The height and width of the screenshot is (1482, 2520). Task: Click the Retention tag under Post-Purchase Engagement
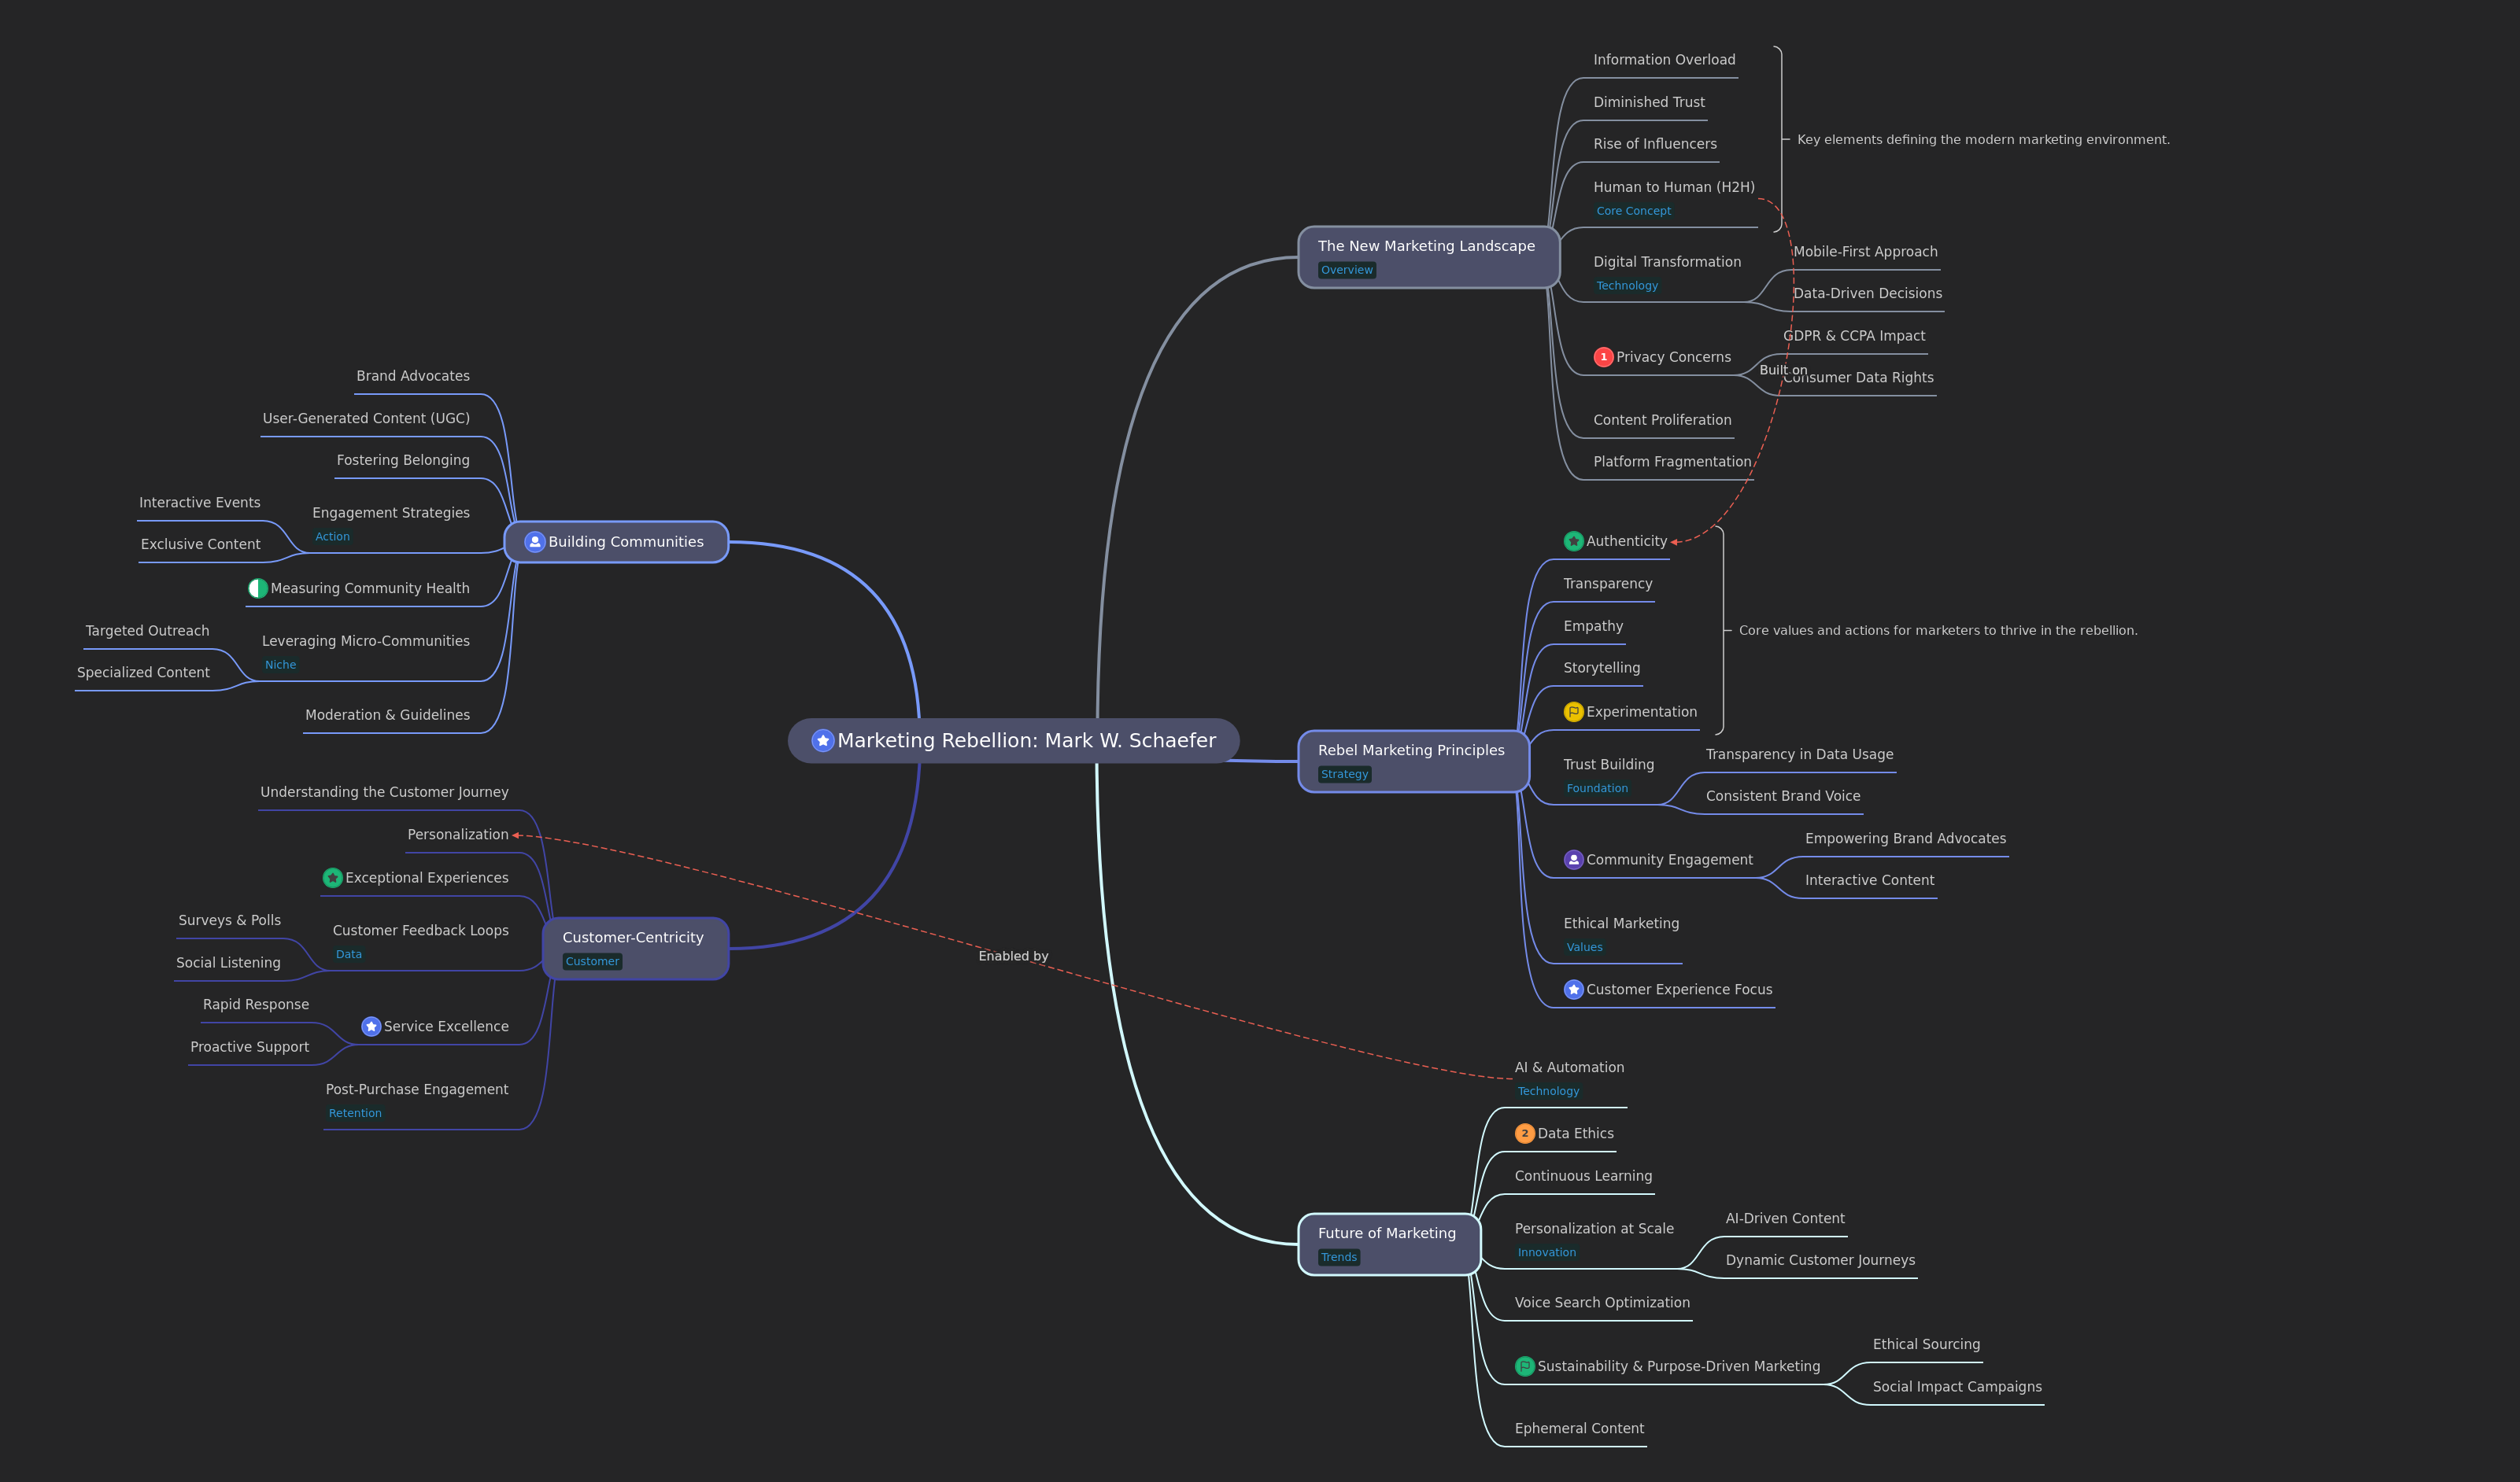pyautogui.click(x=355, y=1113)
